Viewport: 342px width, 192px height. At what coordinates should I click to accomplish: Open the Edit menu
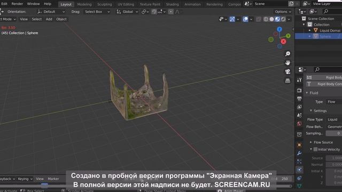click(4, 4)
